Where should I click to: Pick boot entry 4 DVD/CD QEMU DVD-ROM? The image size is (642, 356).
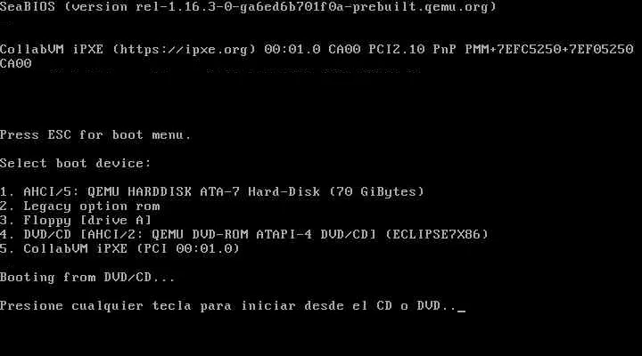tap(244, 234)
